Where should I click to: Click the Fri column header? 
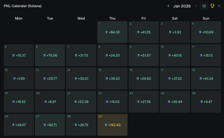144,18
